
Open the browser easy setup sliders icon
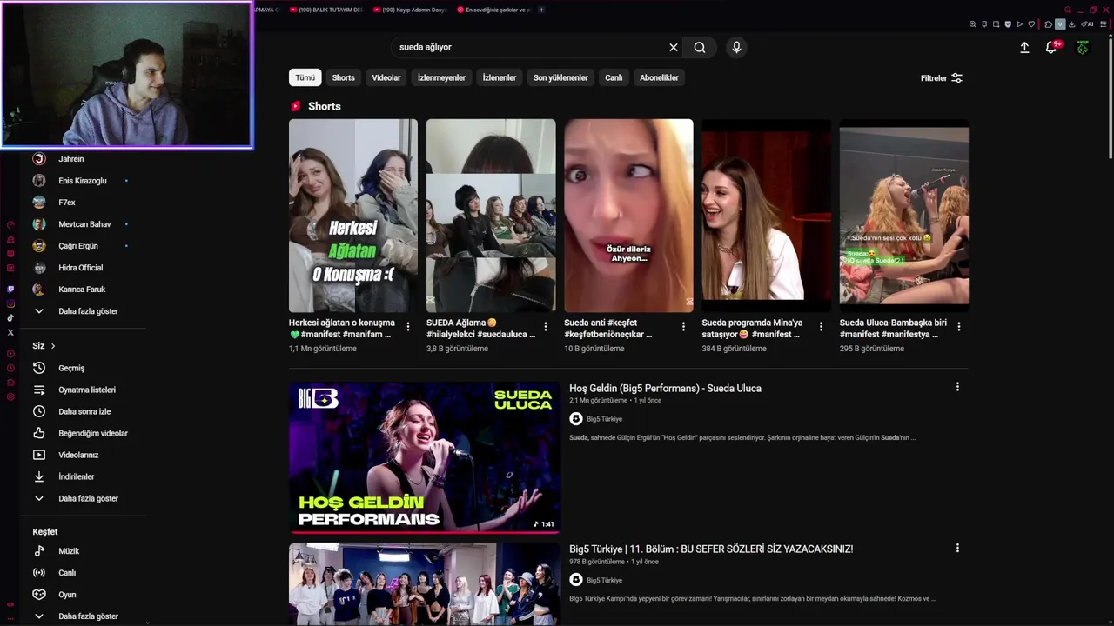click(1103, 24)
